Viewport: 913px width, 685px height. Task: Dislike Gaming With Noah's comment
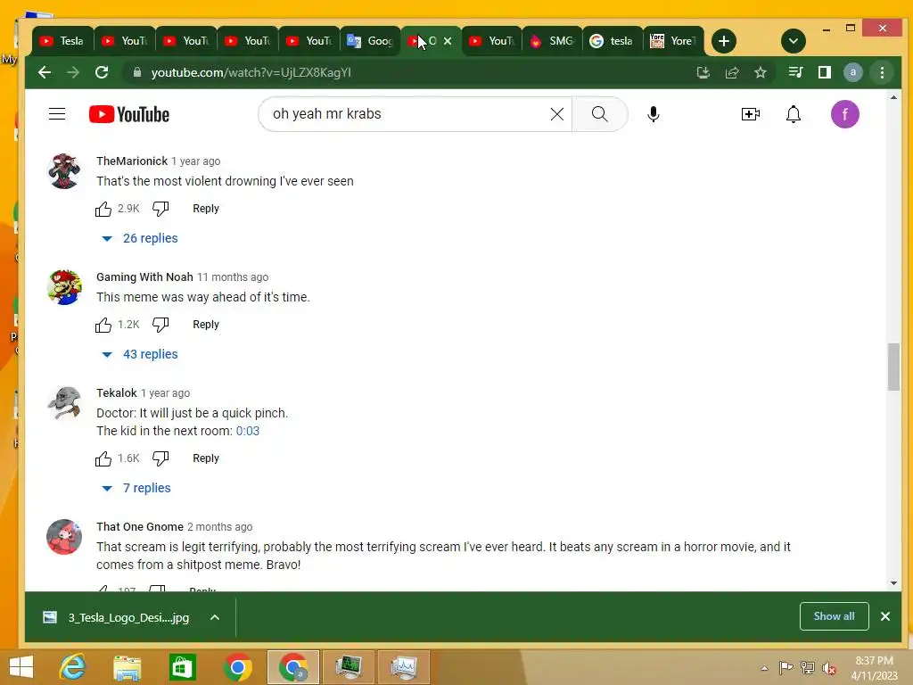coord(160,325)
